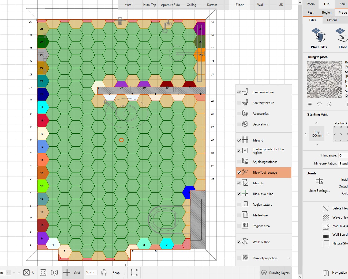Expand the Parallel projection submenu arrow

(x=289, y=258)
